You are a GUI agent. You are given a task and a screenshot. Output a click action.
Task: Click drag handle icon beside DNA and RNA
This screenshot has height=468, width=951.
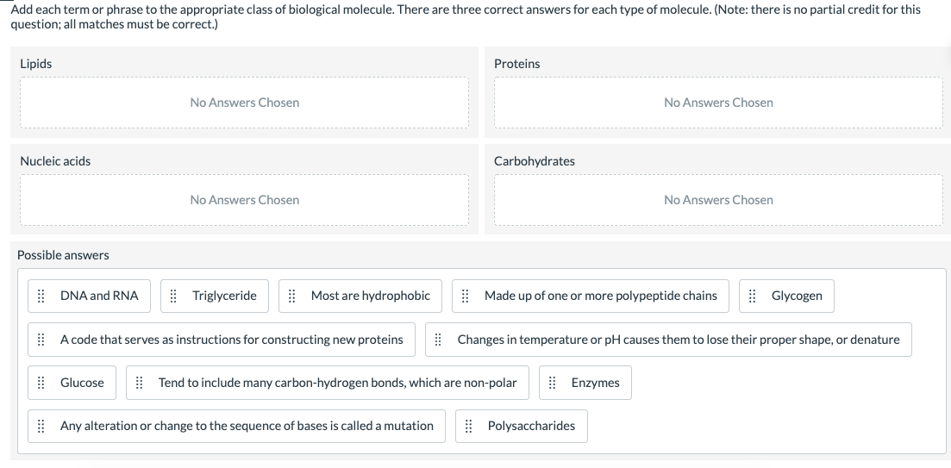coord(41,296)
